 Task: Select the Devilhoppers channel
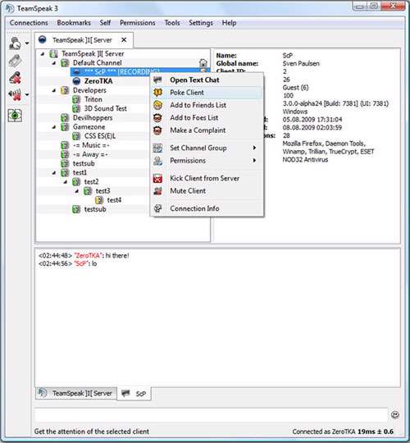click(93, 118)
